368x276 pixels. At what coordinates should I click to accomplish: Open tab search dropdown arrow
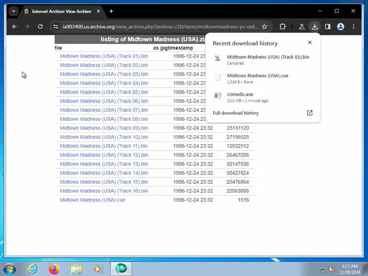(x=14, y=11)
